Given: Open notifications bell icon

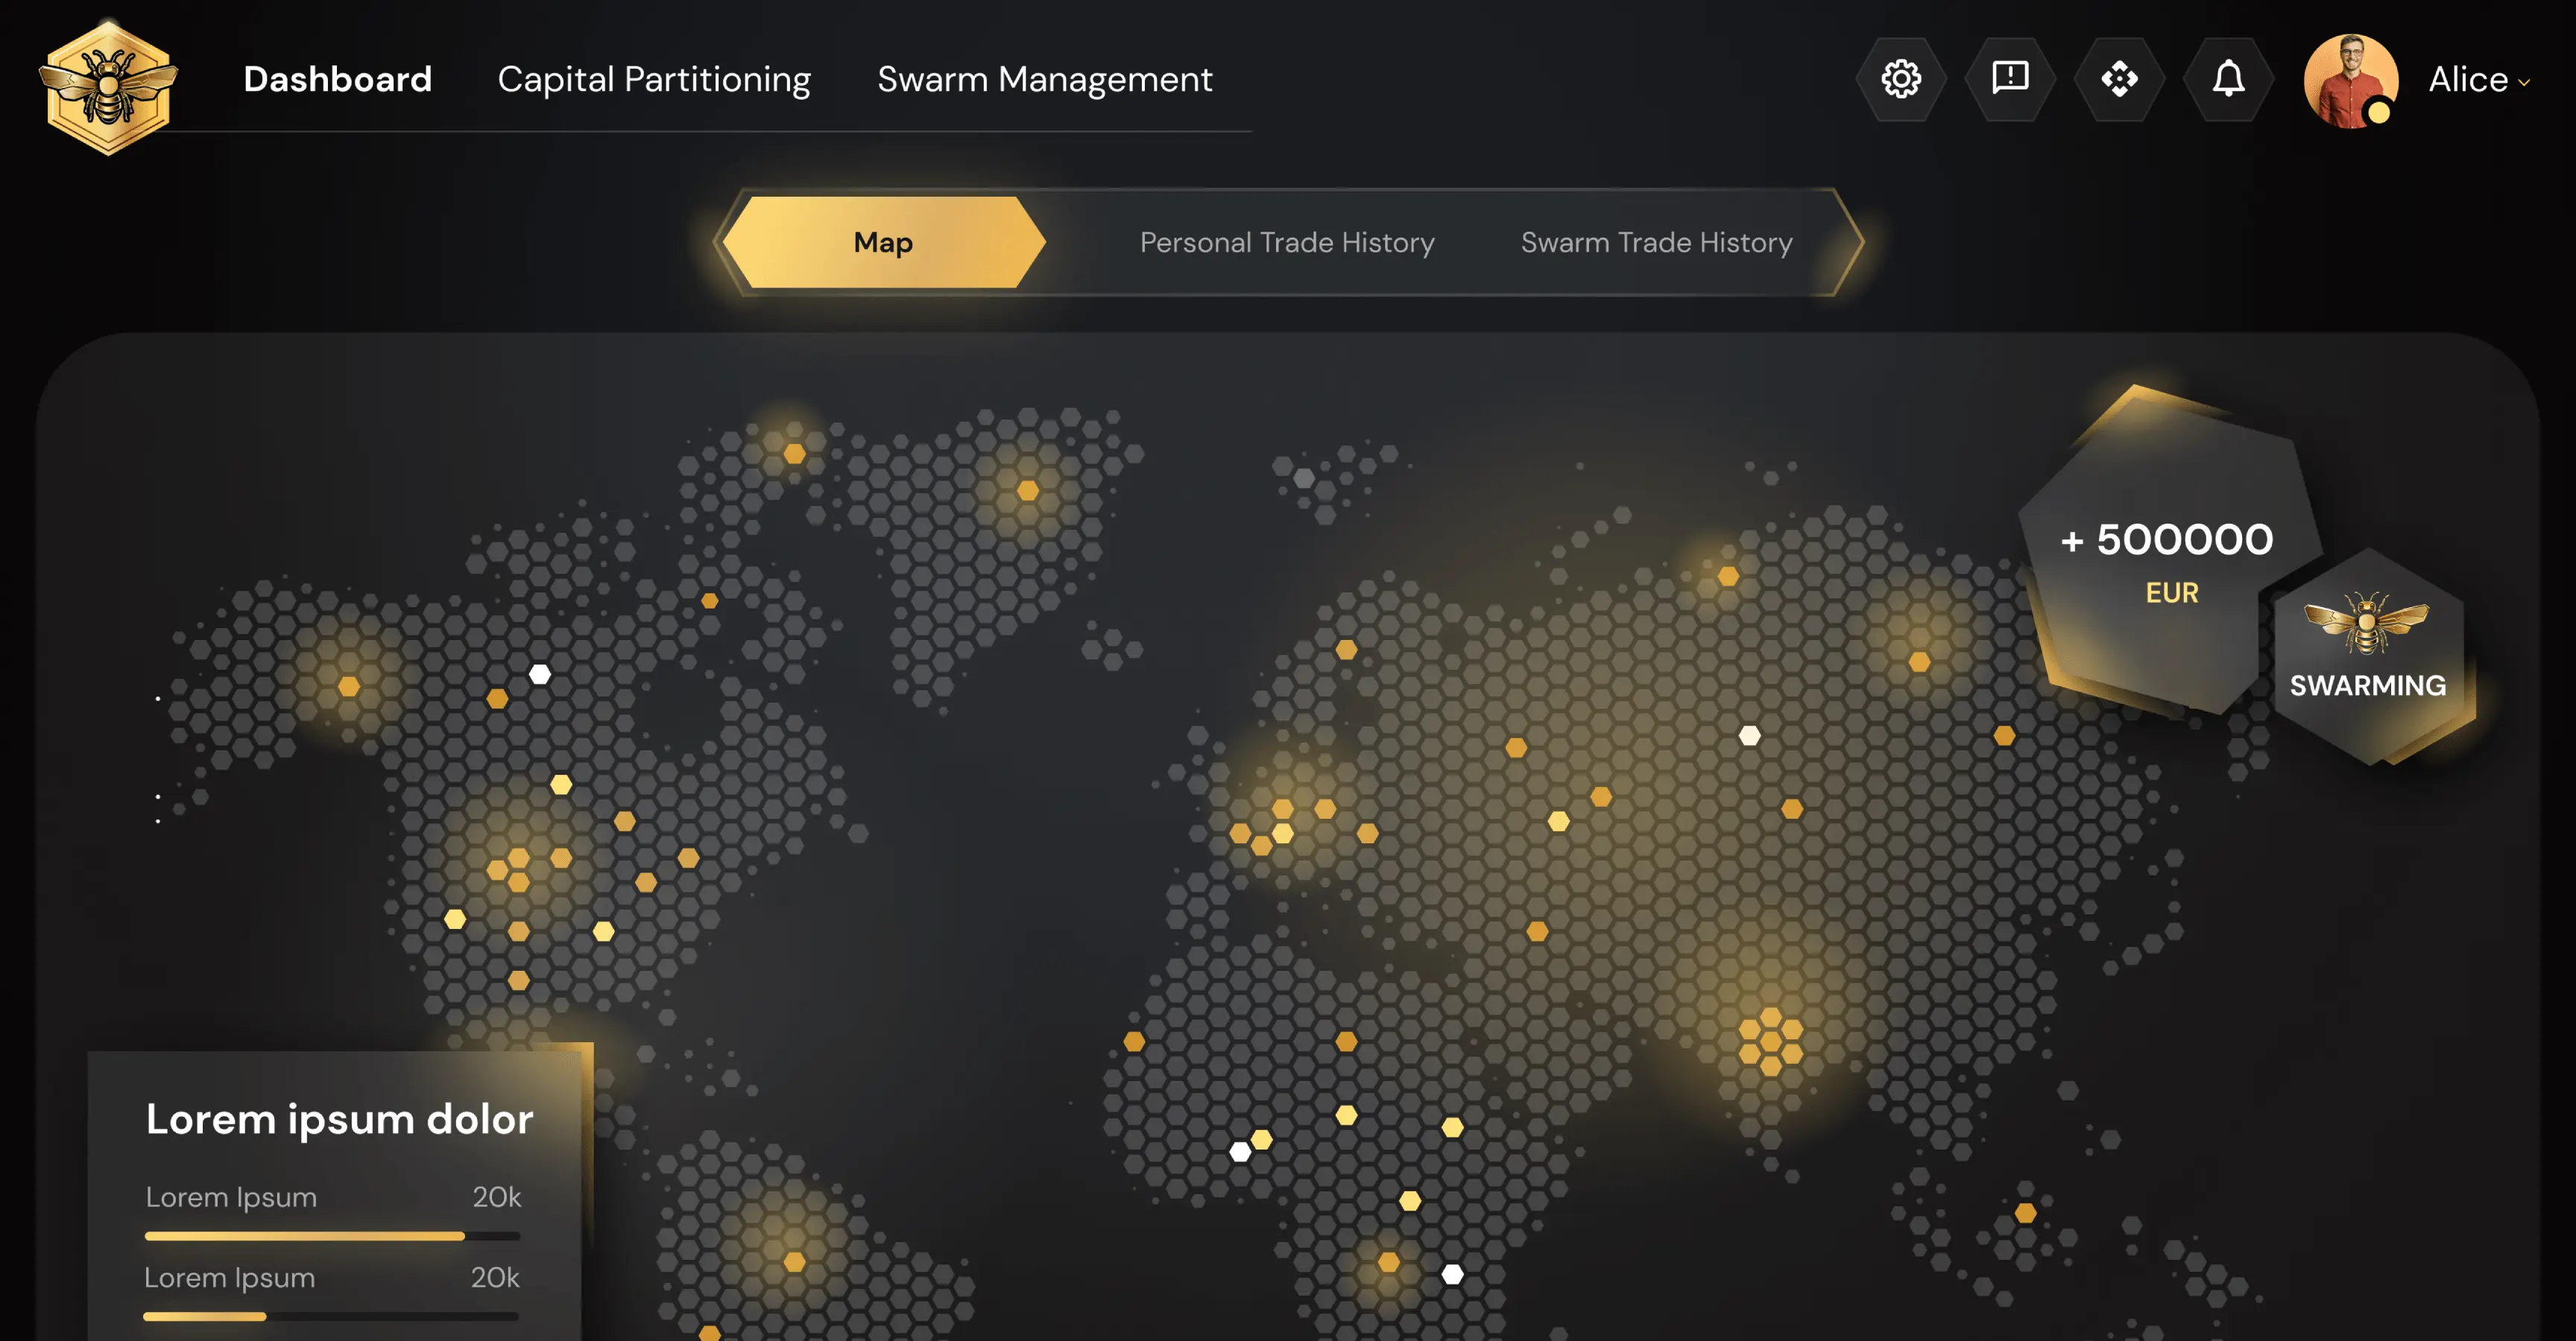Looking at the screenshot, I should click(x=2227, y=79).
